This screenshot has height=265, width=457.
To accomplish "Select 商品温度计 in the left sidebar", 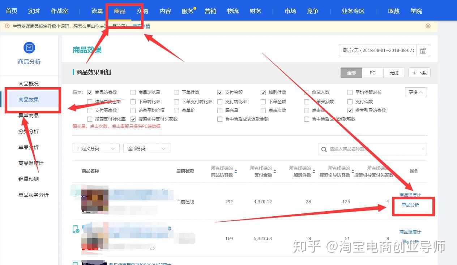I will tap(31, 163).
